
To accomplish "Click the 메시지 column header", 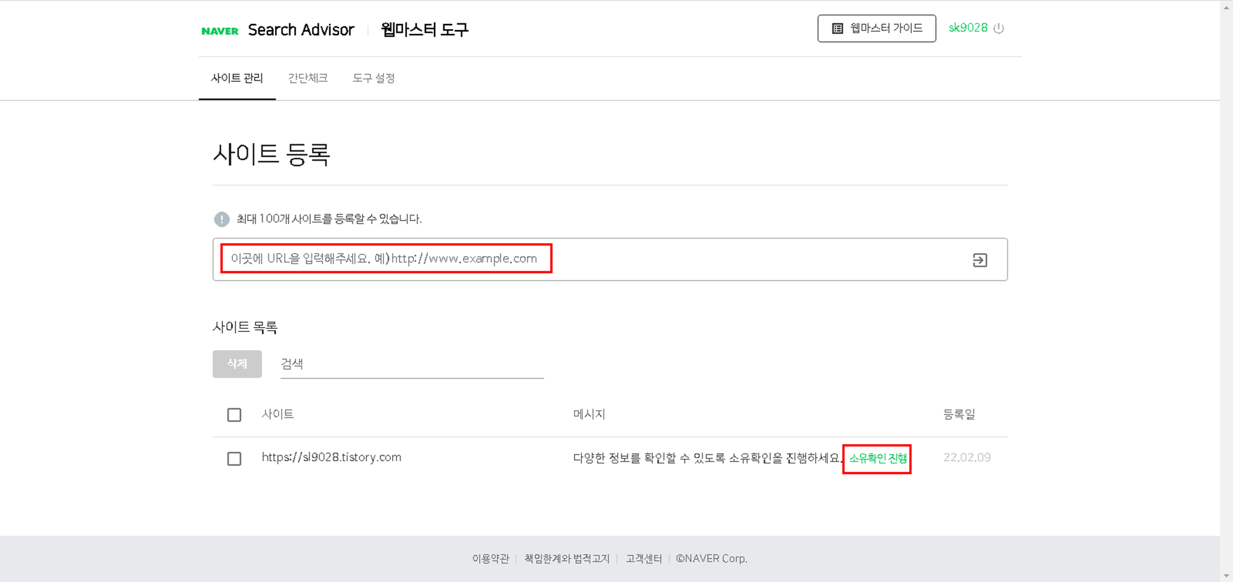I will point(589,414).
